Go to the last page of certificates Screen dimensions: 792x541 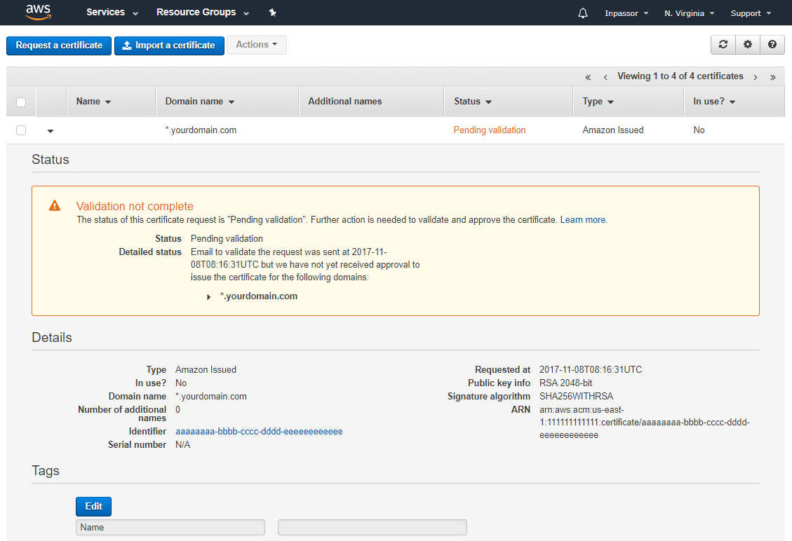pos(773,77)
